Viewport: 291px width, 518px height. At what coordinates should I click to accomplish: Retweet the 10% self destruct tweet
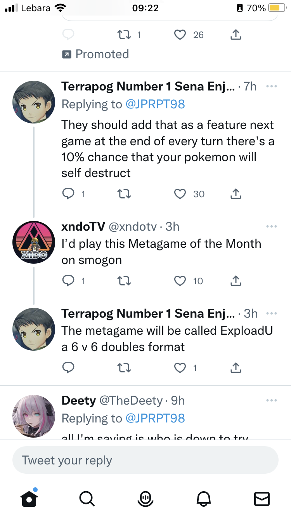(125, 194)
